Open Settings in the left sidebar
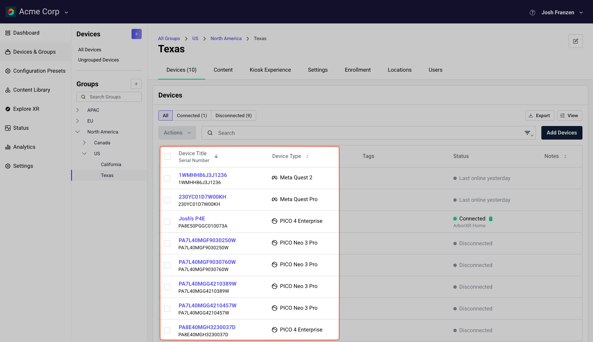This screenshot has width=593, height=342. click(36, 166)
